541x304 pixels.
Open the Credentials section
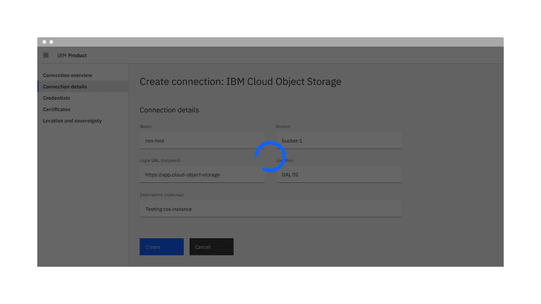point(56,98)
